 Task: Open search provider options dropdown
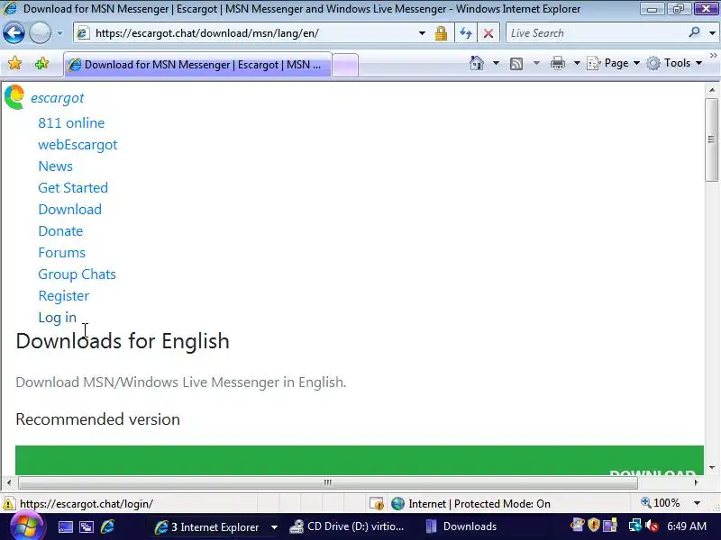click(x=712, y=33)
